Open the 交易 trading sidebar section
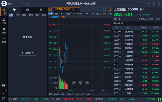The image size is (162, 102). pos(4,31)
